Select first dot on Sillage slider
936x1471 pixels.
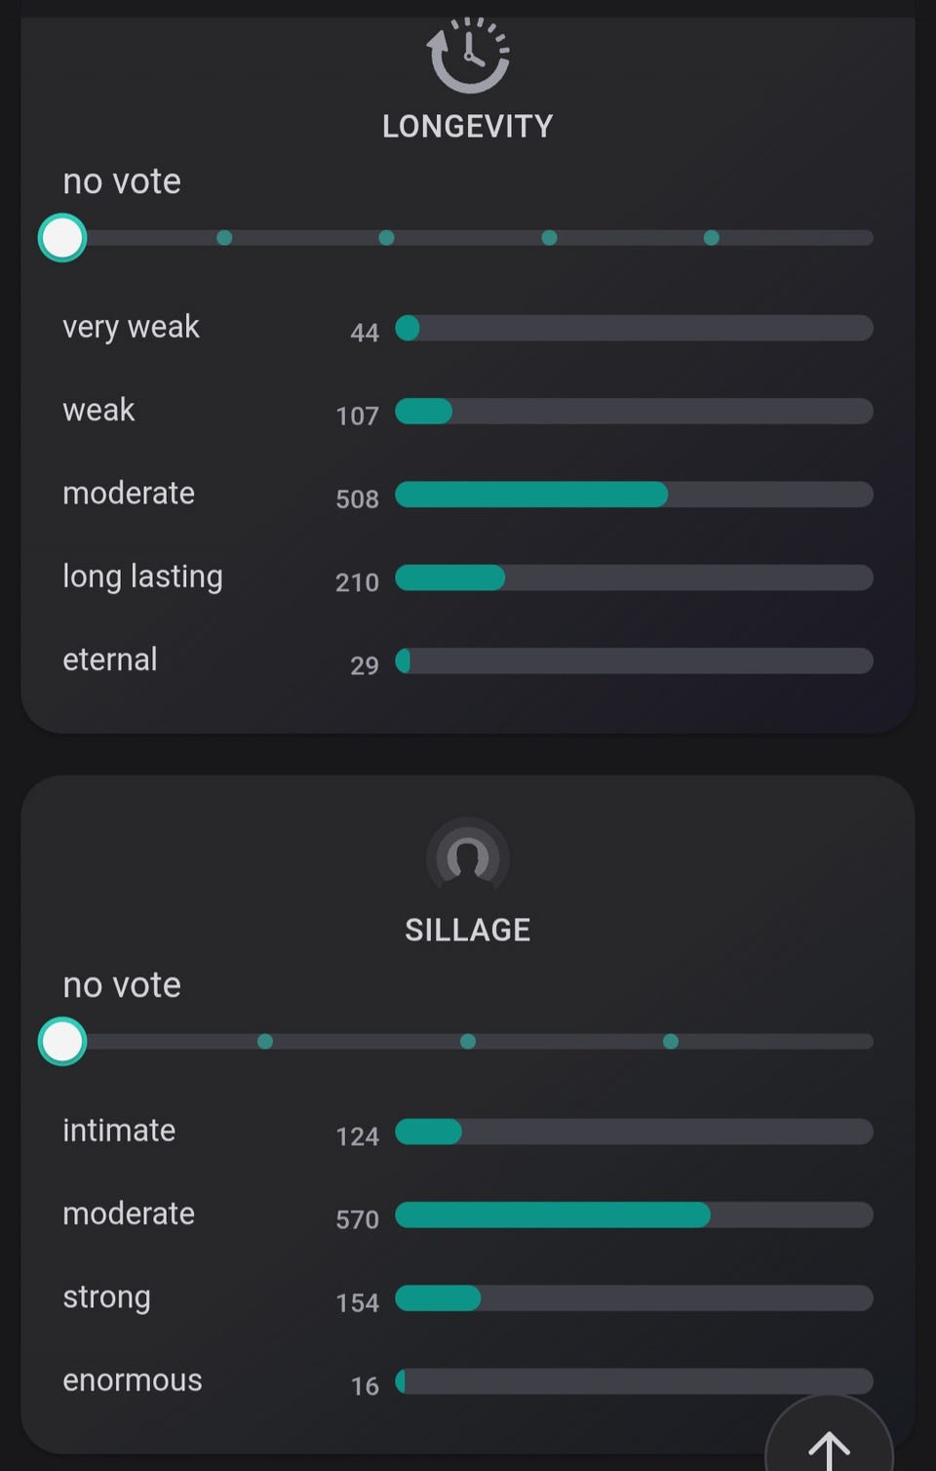coord(265,1042)
